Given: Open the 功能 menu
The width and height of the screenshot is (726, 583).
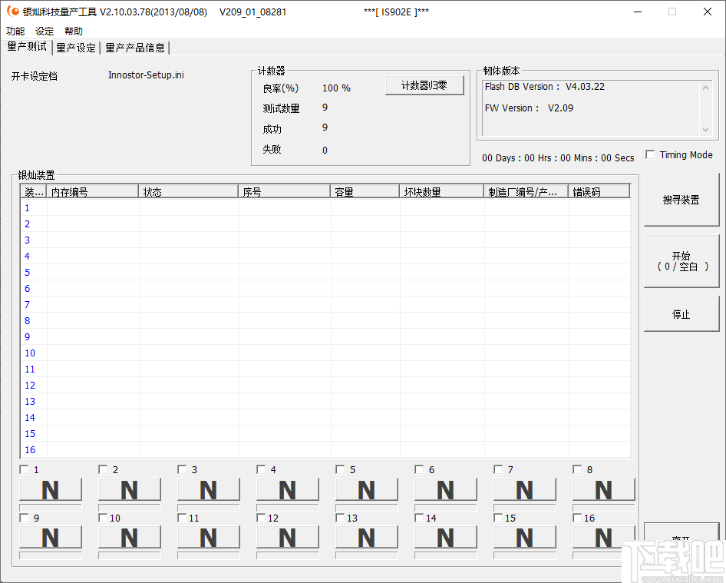Looking at the screenshot, I should [x=15, y=31].
